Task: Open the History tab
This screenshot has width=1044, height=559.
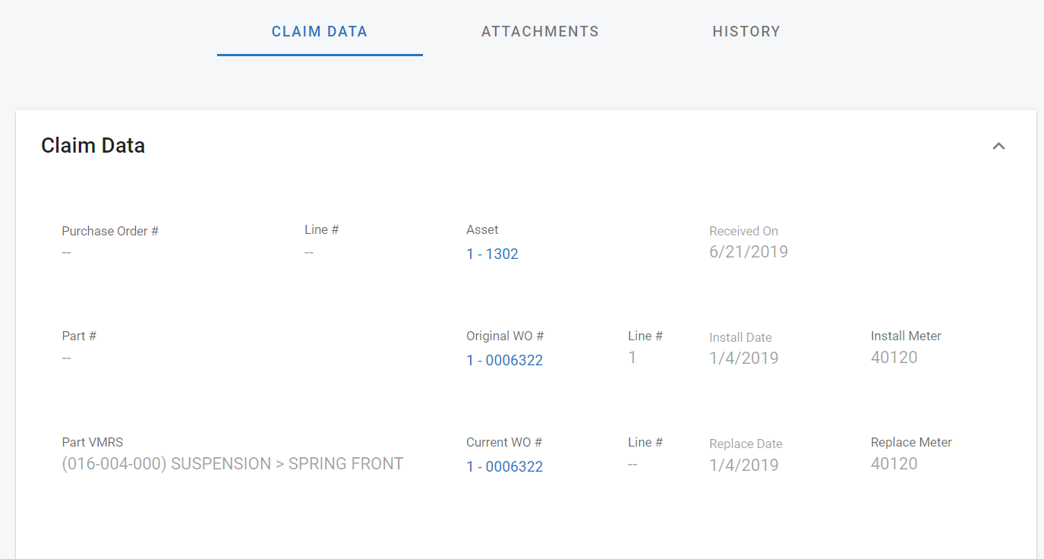Action: tap(746, 31)
